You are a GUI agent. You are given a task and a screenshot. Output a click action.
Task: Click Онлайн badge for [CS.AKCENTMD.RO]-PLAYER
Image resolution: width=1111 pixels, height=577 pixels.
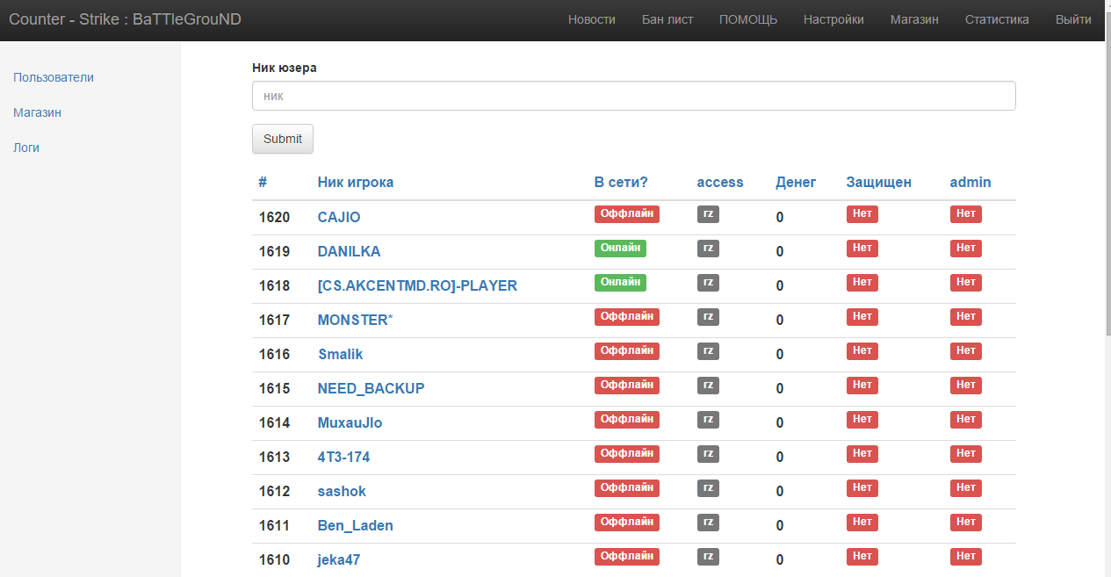coord(620,282)
